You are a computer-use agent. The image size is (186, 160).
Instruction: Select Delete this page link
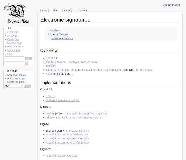[16, 82]
